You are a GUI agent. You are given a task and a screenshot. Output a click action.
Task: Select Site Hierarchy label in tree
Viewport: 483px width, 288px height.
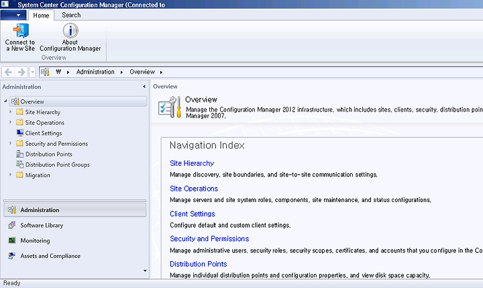pos(42,112)
